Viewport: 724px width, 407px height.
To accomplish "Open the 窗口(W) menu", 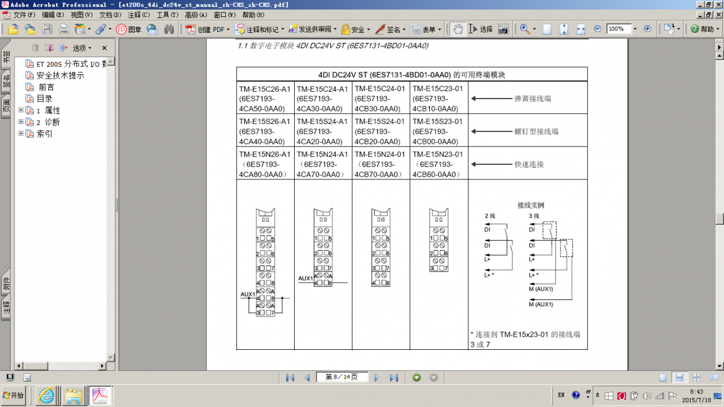I will 225,15.
